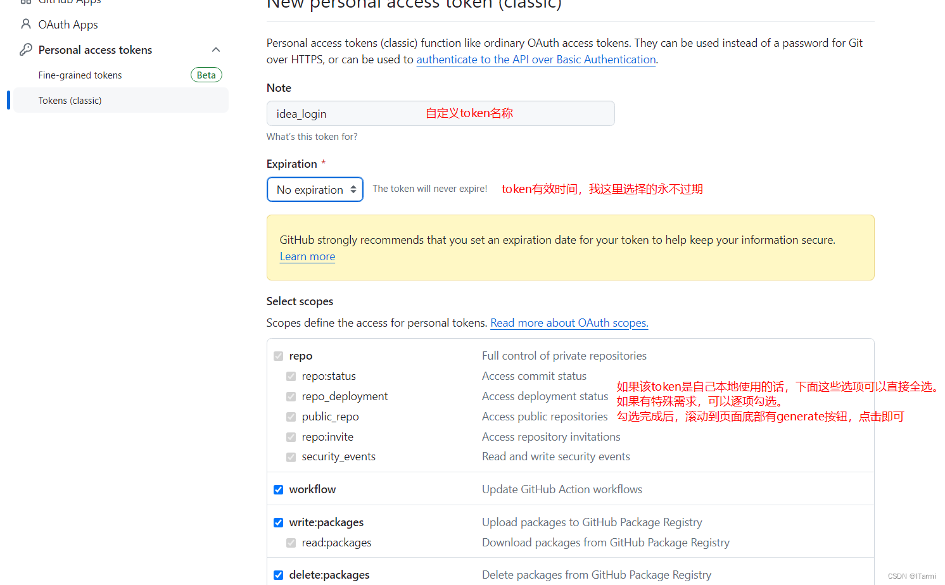Toggle the repo:invite checkbox
The image size is (945, 585).
pos(291,437)
